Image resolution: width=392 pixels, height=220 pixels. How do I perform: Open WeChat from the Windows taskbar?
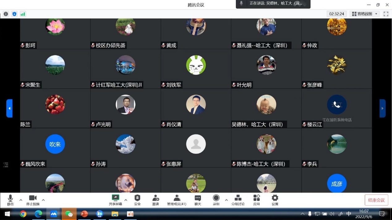click(x=69, y=214)
